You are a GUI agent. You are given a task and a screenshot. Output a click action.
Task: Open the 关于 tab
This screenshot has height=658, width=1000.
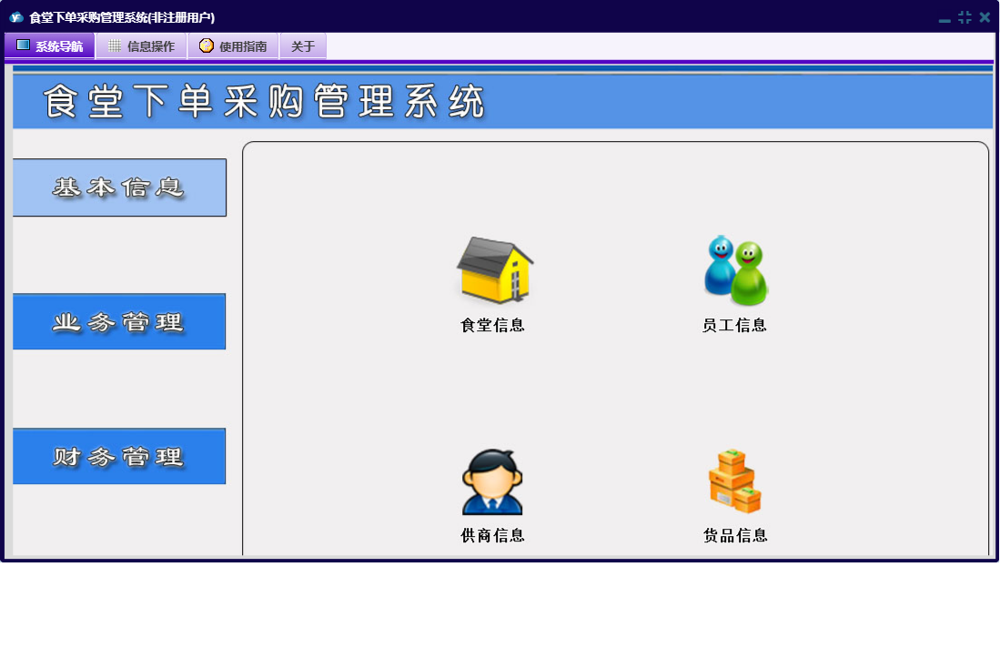(x=303, y=46)
